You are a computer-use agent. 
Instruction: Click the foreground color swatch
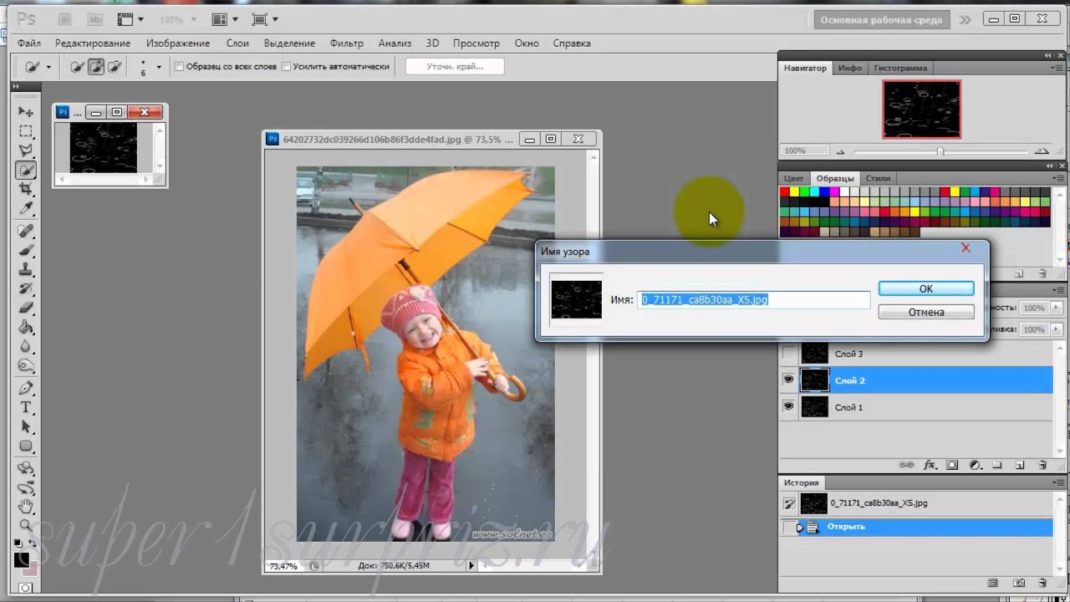(22, 559)
